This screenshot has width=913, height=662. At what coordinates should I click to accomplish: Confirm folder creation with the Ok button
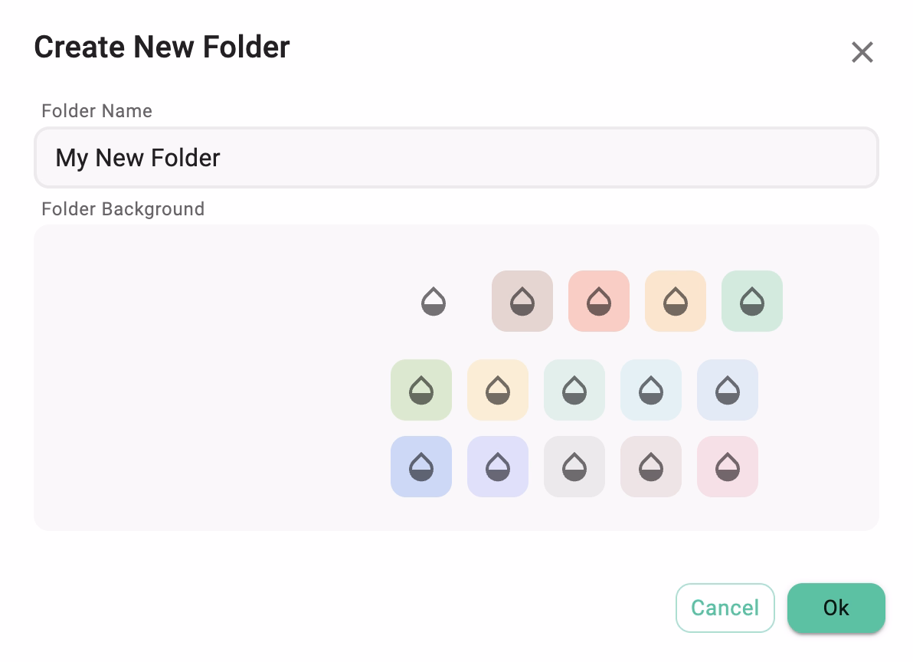[x=836, y=608]
